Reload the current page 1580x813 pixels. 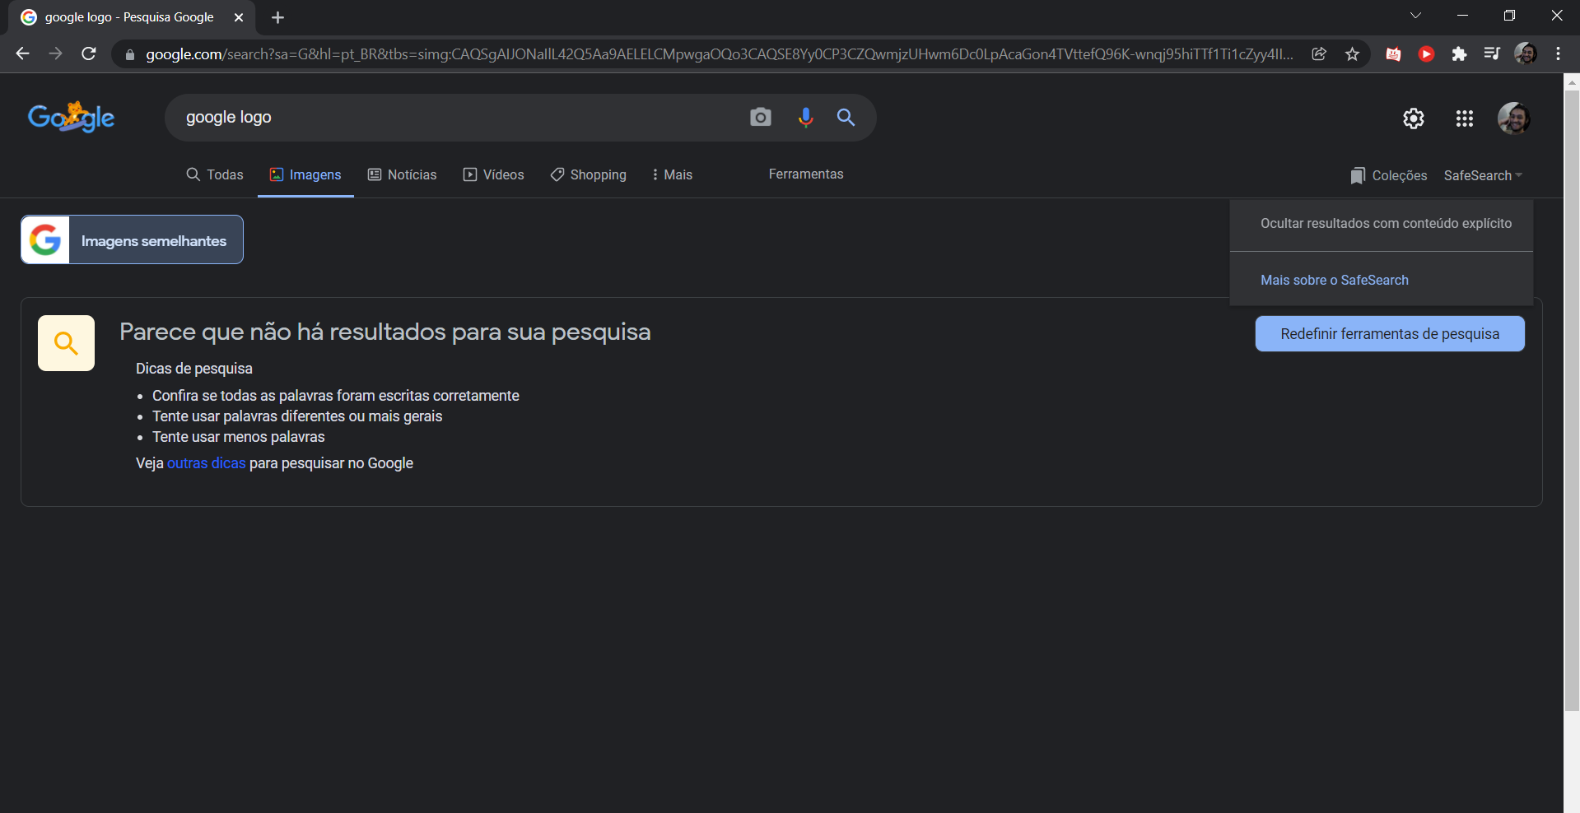click(89, 53)
